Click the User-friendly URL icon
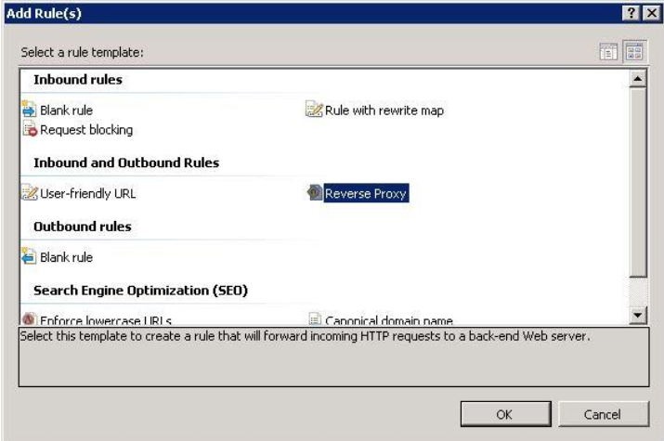Screen dimensions: 664x441 [x=29, y=192]
